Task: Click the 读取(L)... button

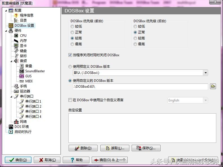Action: (x=115, y=148)
